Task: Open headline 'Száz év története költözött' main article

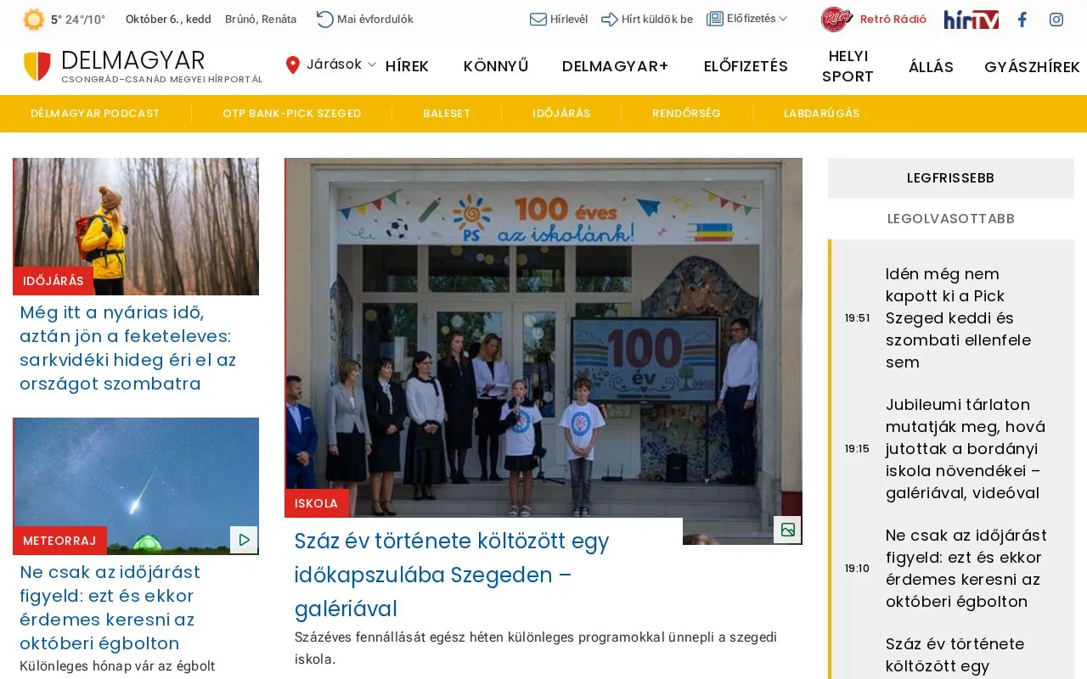Action: [452, 575]
